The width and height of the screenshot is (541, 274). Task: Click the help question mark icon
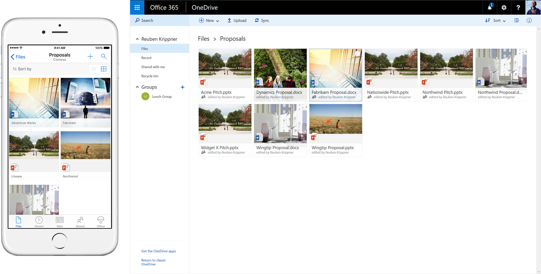(x=518, y=7)
